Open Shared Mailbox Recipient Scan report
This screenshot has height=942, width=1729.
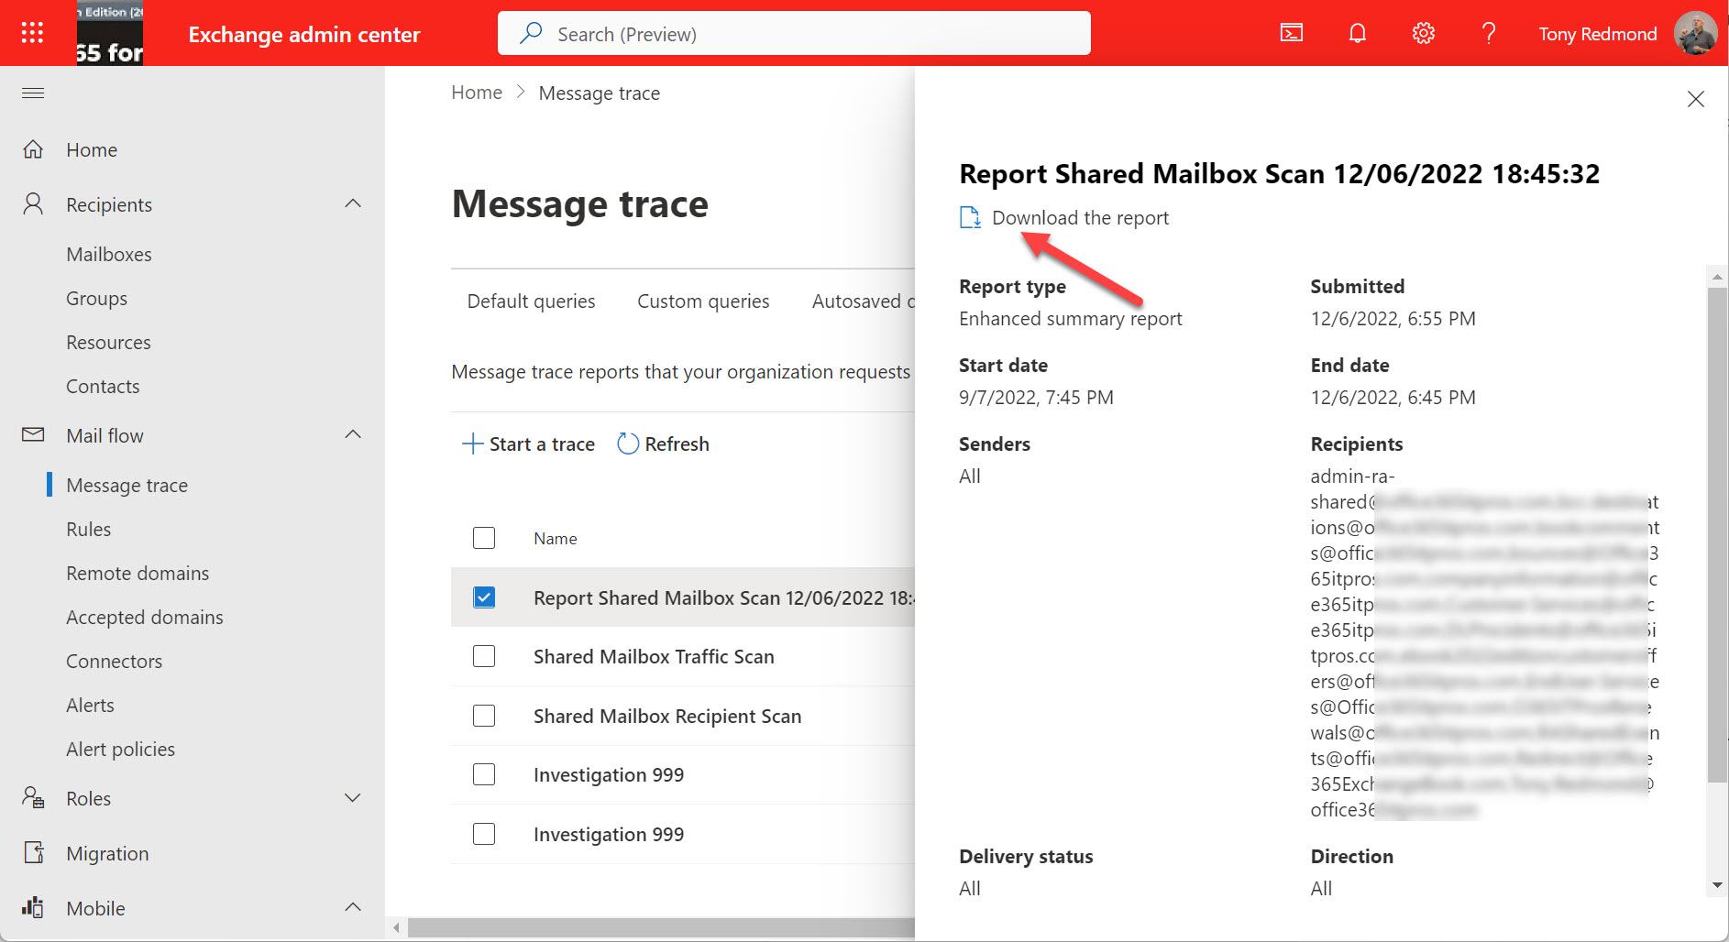[667, 717]
